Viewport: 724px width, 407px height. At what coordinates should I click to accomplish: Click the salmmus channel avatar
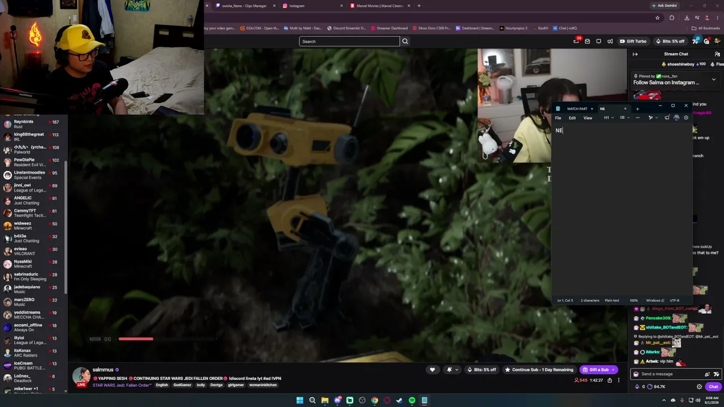(81, 376)
